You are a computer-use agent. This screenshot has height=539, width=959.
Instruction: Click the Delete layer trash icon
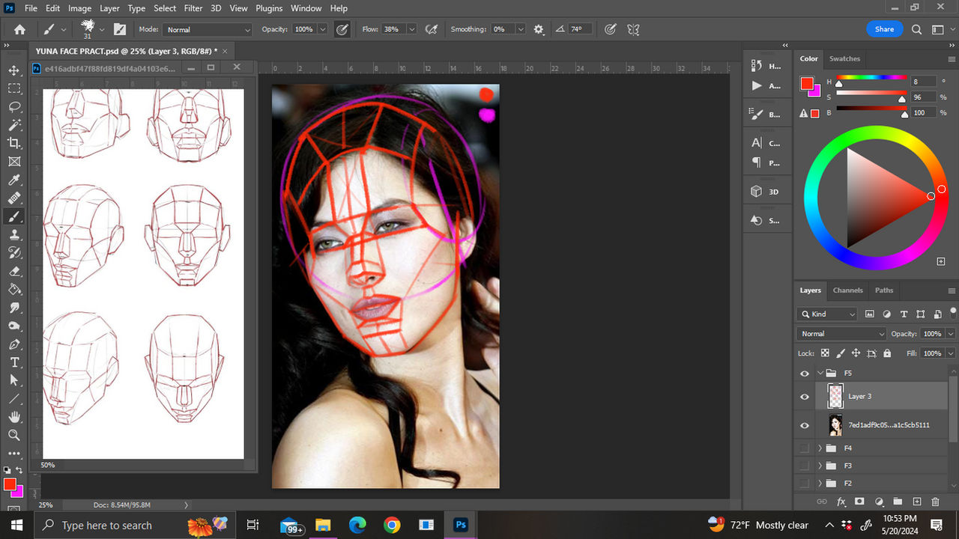[935, 502]
